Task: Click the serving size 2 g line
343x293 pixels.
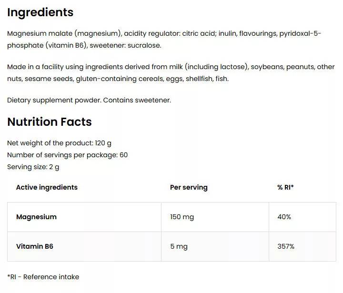Action: click(x=33, y=167)
